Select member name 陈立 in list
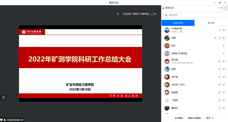228x122 pixels. pos(174,46)
